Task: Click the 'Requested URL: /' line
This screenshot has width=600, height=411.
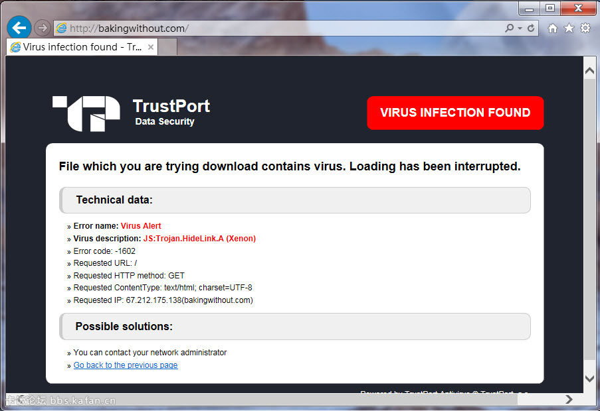Action: coord(105,263)
